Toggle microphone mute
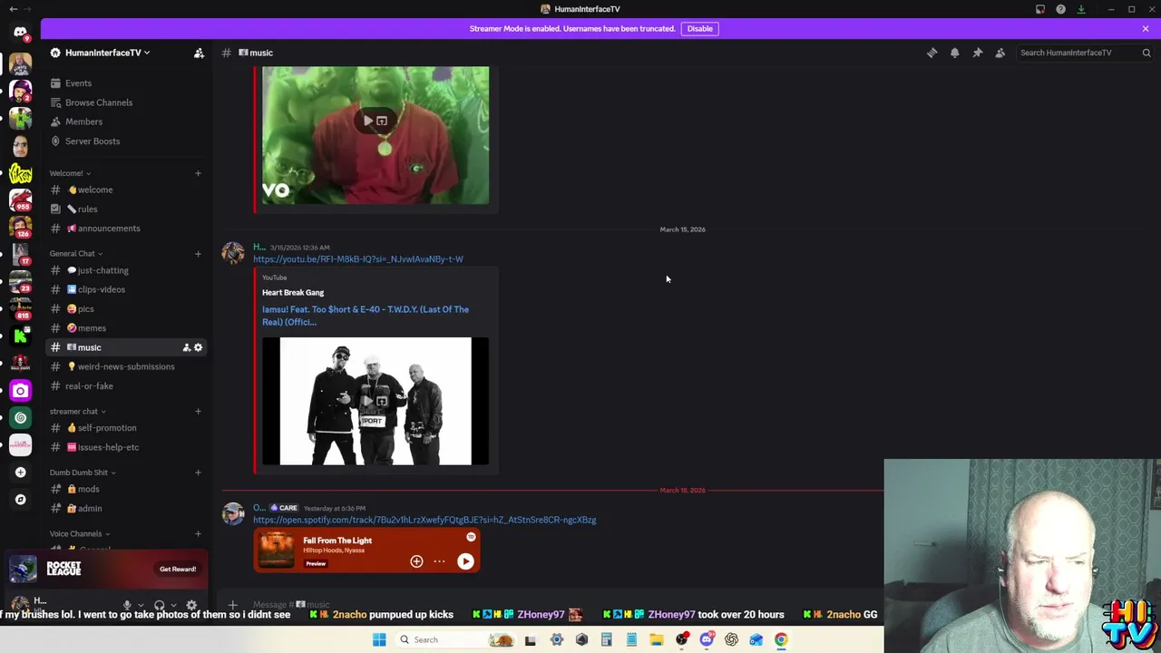Viewport: 1161px width, 653px height. tap(127, 605)
